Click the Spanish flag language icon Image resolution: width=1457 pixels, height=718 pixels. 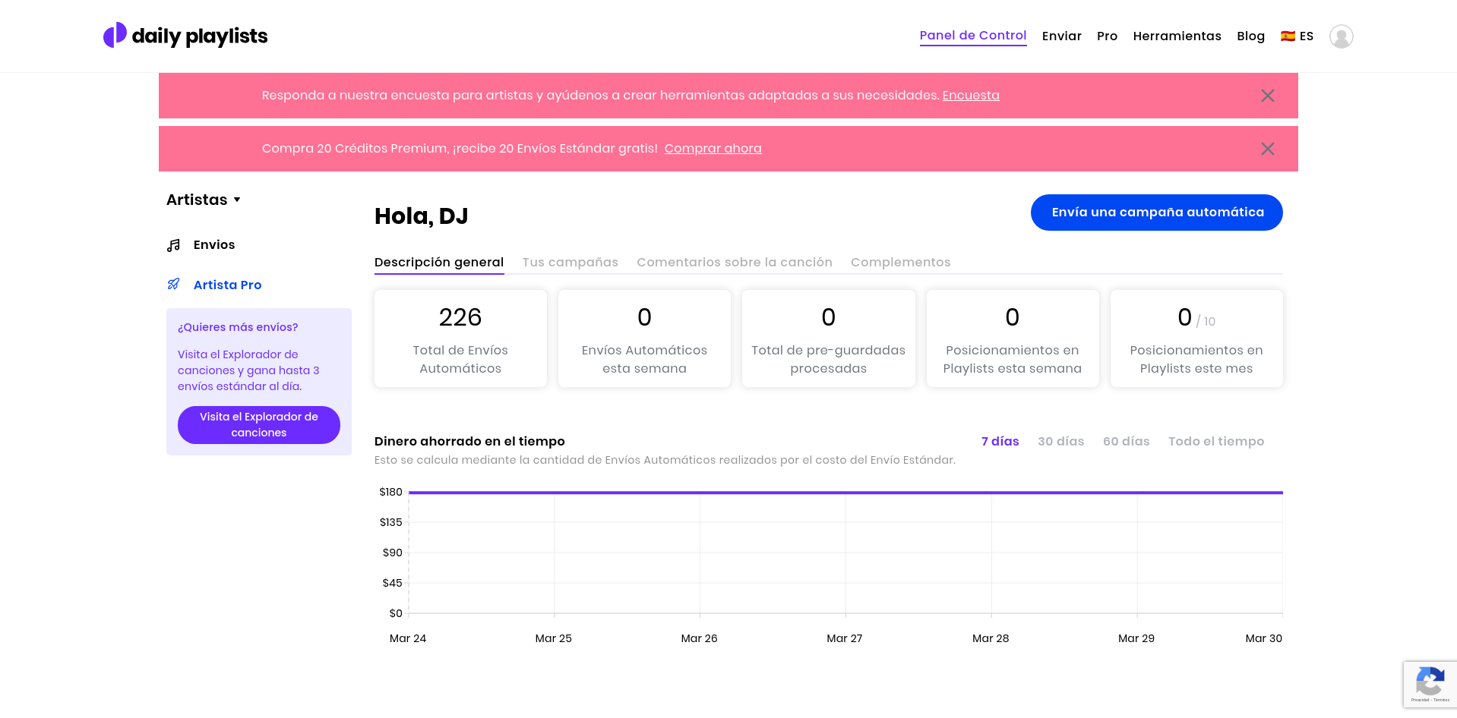point(1288,36)
